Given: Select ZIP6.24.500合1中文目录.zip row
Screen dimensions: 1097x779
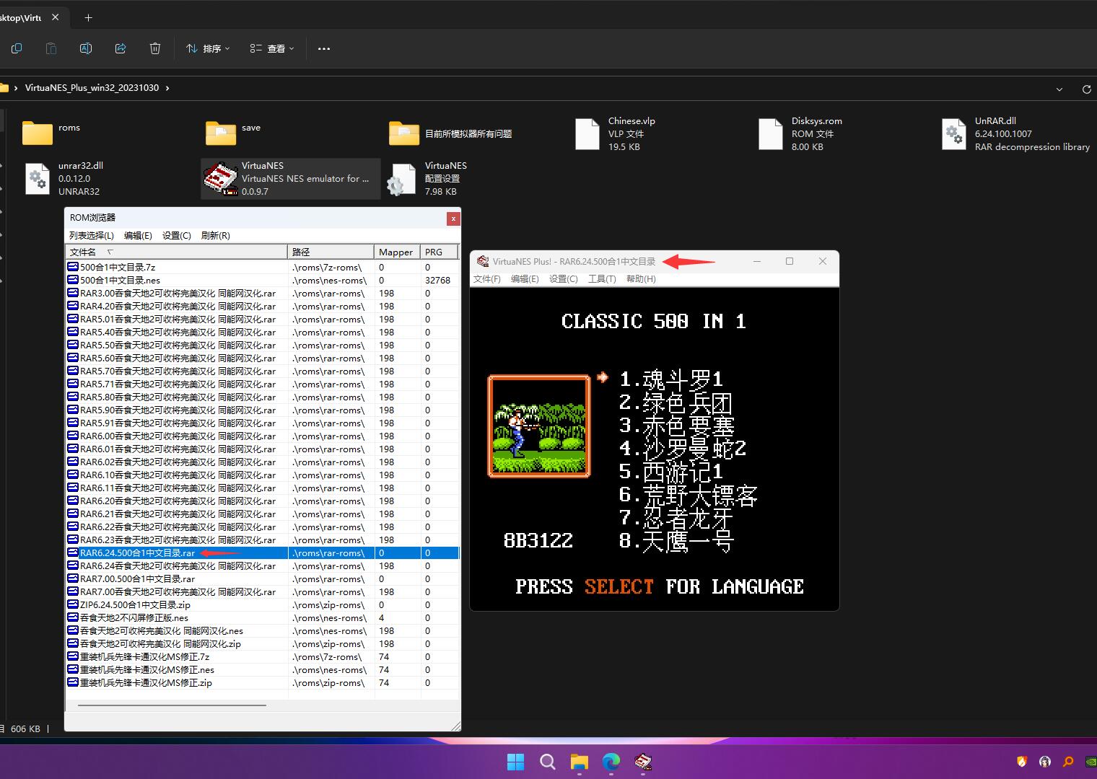Looking at the screenshot, I should [x=263, y=604].
